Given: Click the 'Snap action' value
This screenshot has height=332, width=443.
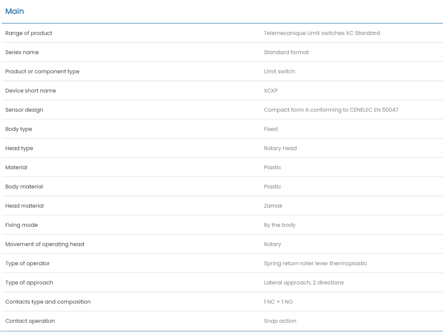Looking at the screenshot, I should pos(280,321).
